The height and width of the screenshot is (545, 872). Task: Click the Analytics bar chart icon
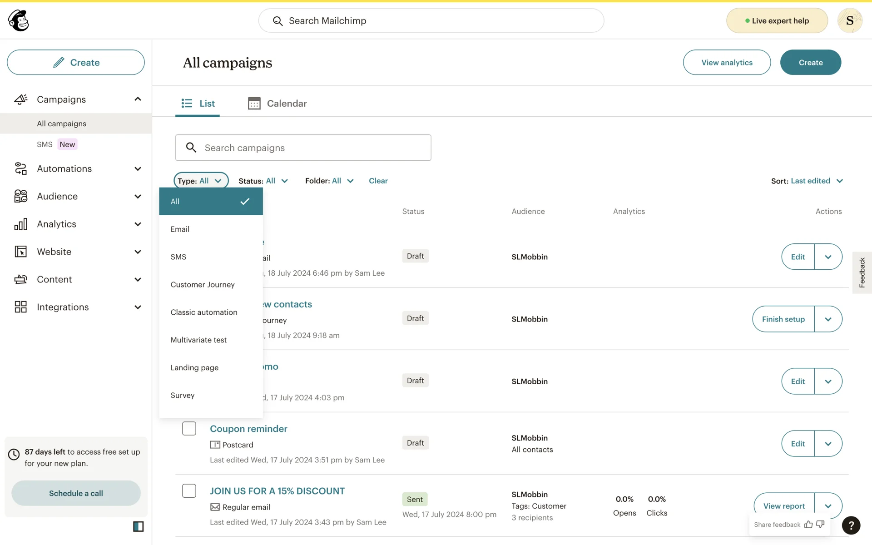point(20,224)
